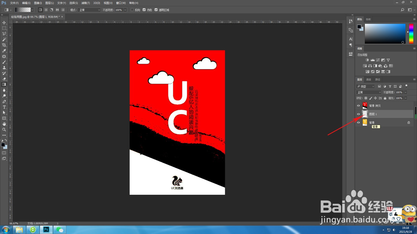Add a Levels adjustment
417x234 pixels.
372,60
